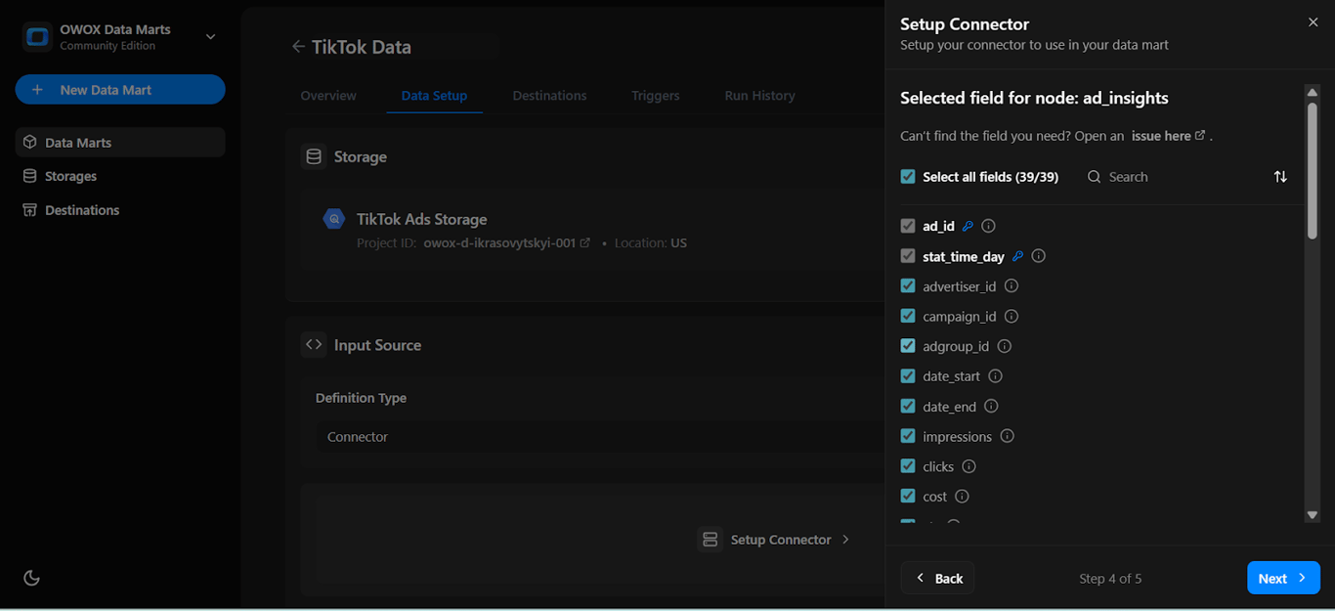Screen dimensions: 1335x611
Task: Click the Input Source code icon
Action: click(314, 344)
